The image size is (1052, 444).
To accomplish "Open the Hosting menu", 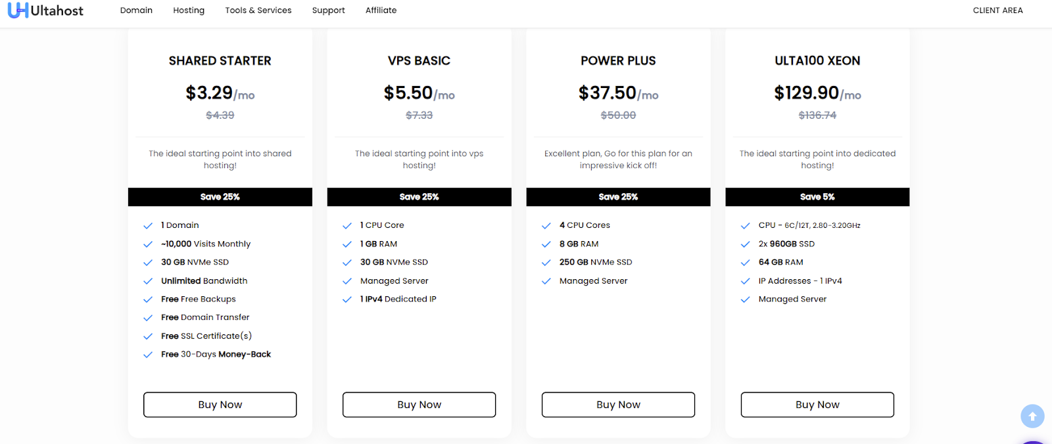I will [189, 11].
